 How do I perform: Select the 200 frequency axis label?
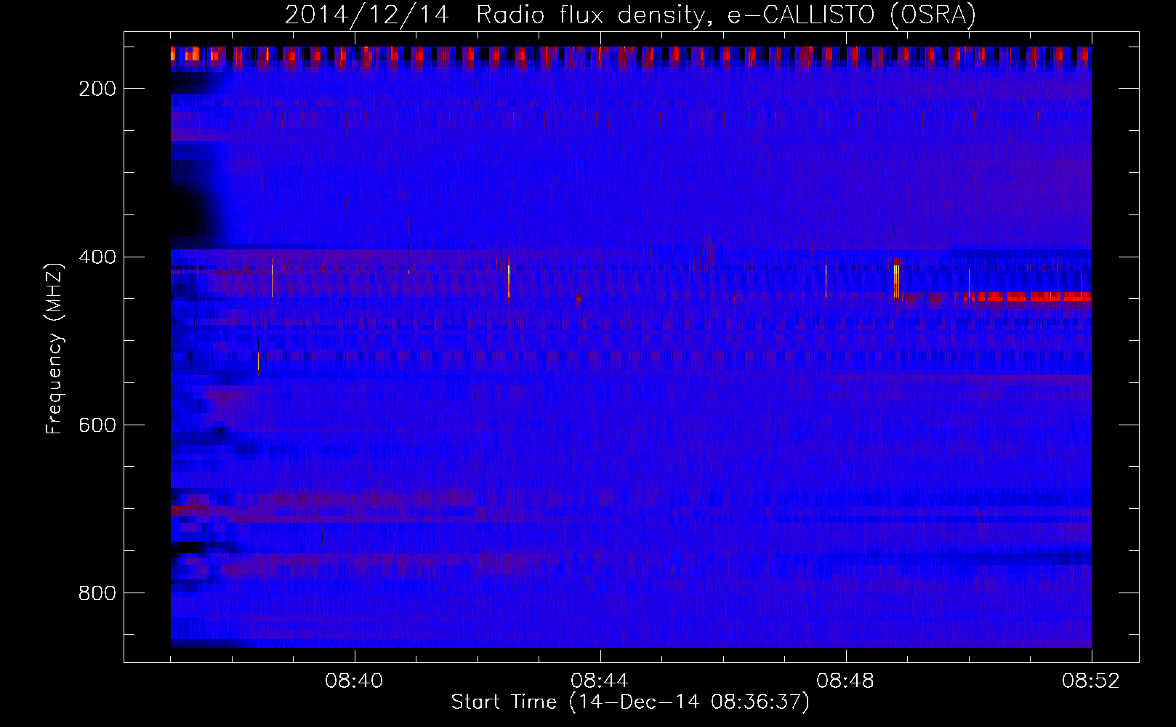97,89
